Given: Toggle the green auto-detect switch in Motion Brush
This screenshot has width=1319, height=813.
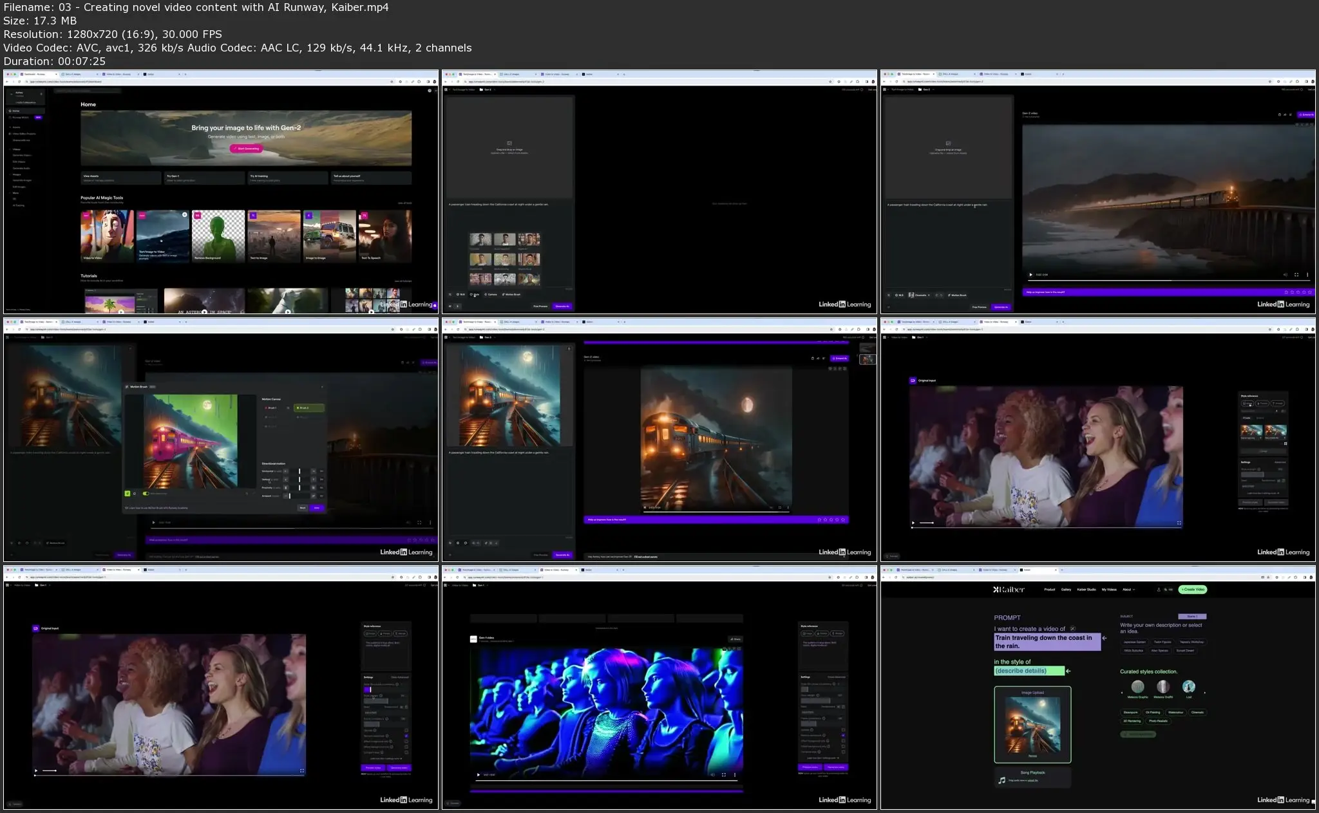Looking at the screenshot, I should point(146,494).
